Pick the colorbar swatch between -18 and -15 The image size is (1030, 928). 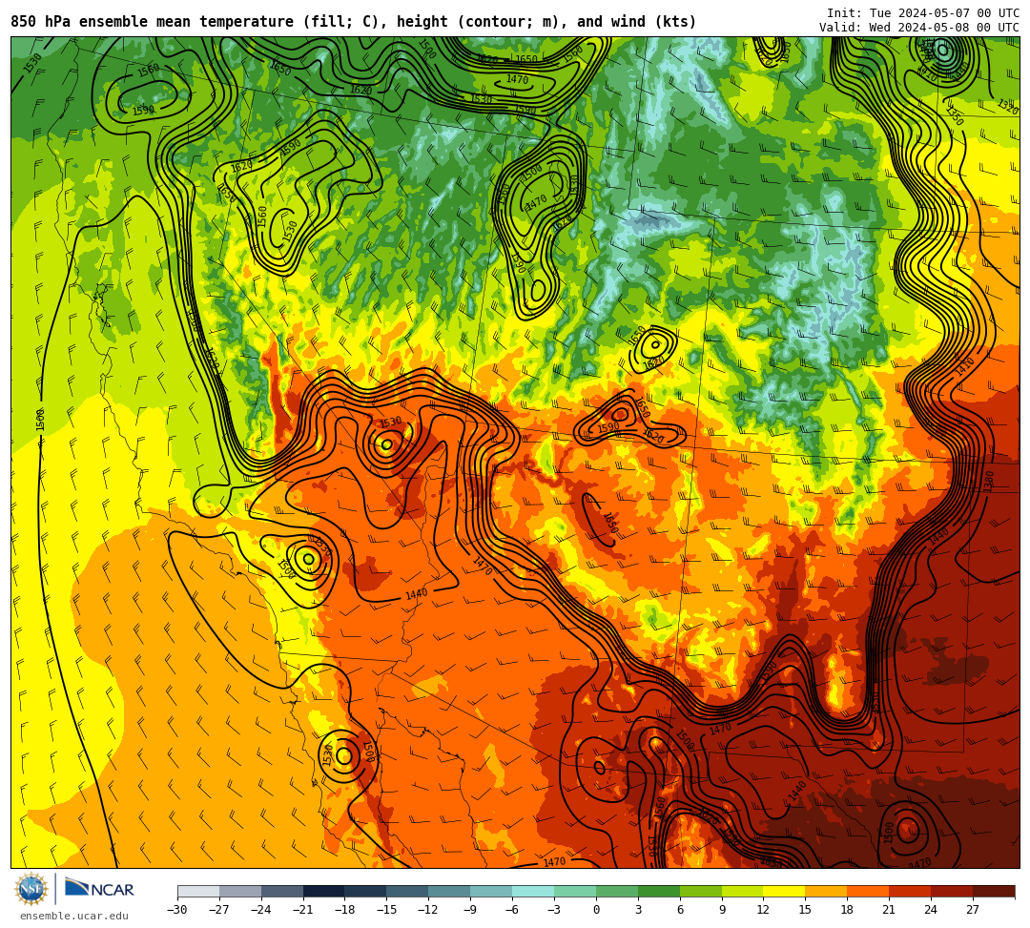coord(366,891)
